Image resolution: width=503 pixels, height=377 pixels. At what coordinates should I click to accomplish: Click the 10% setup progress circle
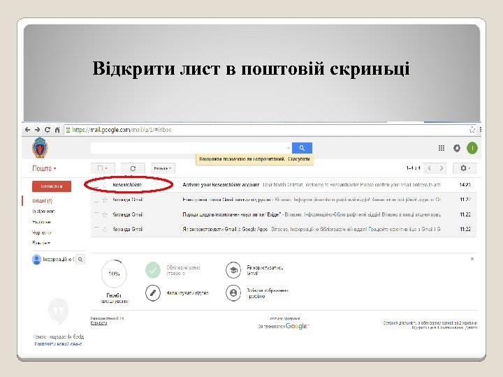click(114, 274)
